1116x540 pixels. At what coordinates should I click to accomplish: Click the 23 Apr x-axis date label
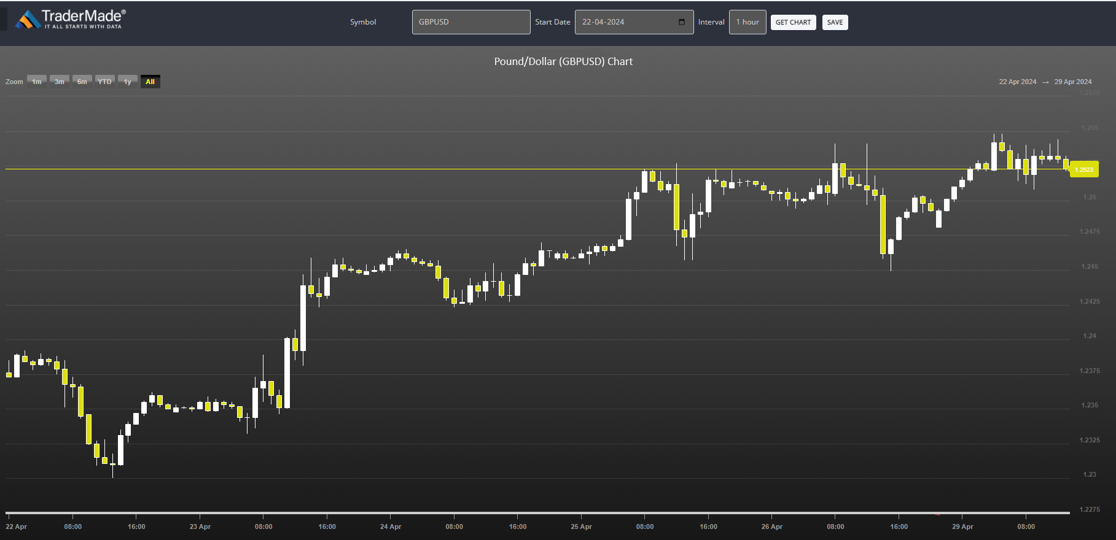pos(200,526)
